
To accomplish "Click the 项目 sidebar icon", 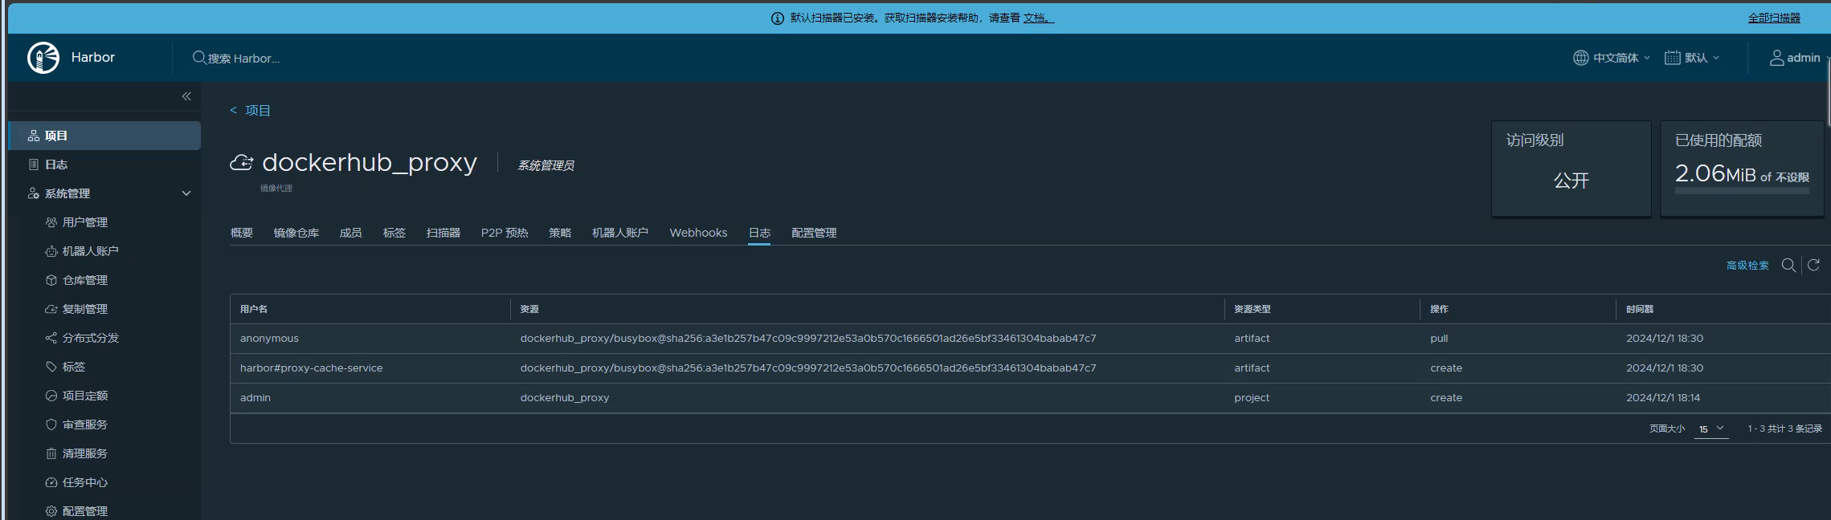I will tap(34, 136).
